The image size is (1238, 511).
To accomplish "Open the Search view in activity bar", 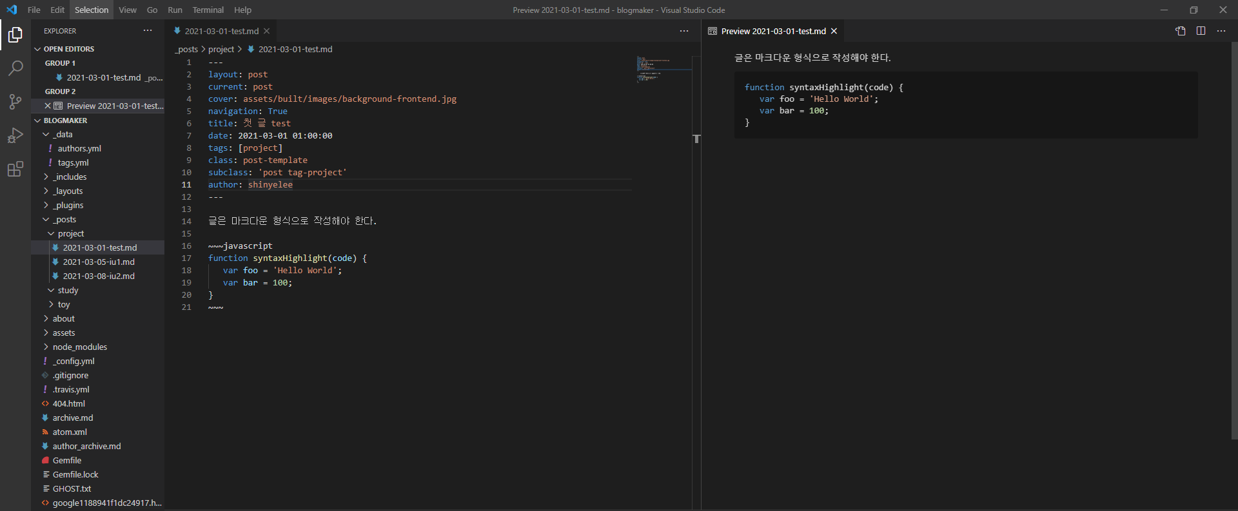I will 15,68.
